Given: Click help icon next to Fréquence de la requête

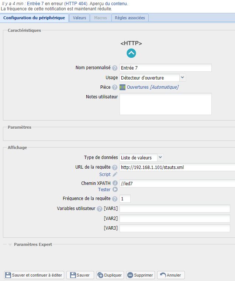Looking at the screenshot, I should 115,199.
